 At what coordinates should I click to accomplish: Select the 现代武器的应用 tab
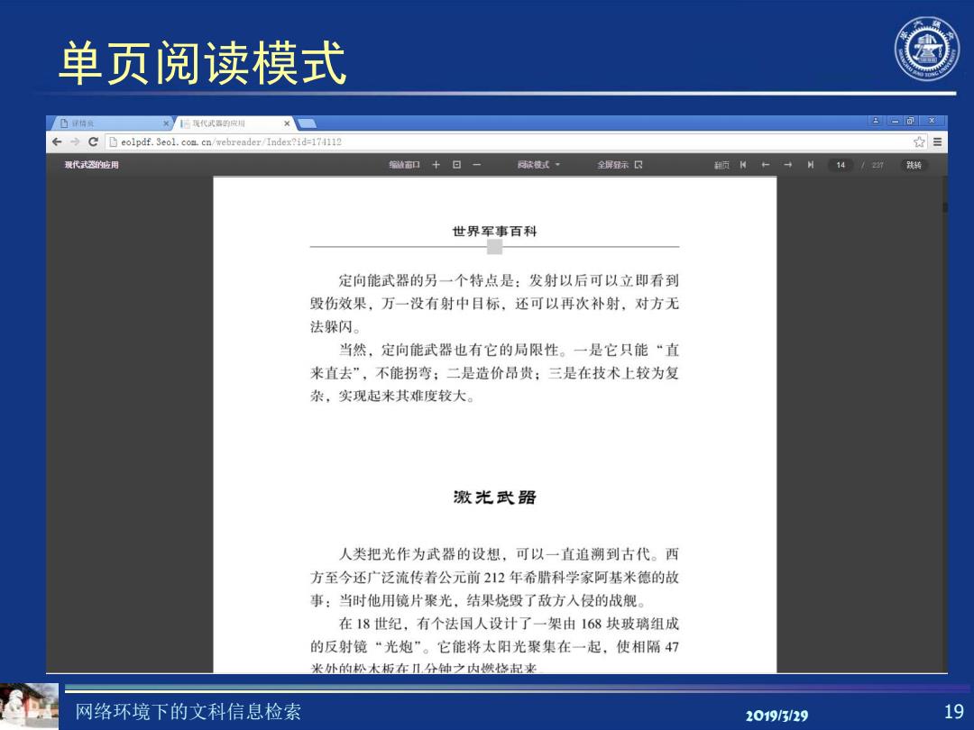pyautogui.click(x=234, y=123)
